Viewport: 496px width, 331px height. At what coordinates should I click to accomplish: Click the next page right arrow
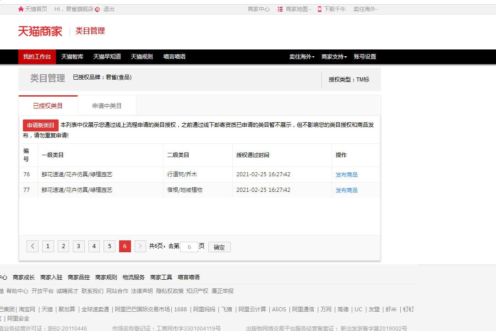click(x=140, y=246)
